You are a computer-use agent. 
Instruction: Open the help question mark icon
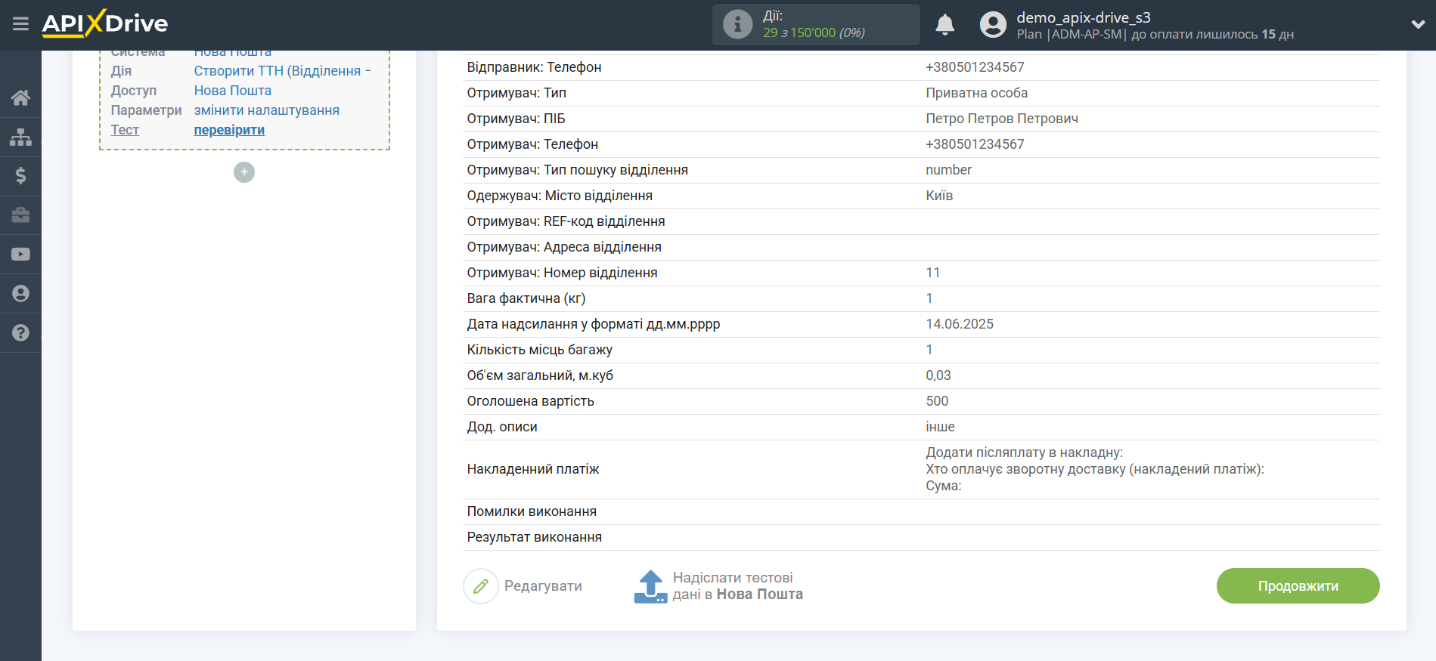pyautogui.click(x=20, y=333)
